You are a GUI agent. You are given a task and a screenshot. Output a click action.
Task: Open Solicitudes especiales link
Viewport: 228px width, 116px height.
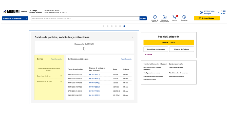[x=177, y=76]
